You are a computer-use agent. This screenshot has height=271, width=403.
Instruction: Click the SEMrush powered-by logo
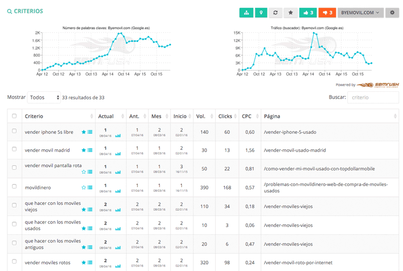378,85
